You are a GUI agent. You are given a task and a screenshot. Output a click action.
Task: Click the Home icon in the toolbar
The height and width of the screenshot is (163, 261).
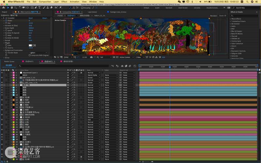(x=4, y=7)
